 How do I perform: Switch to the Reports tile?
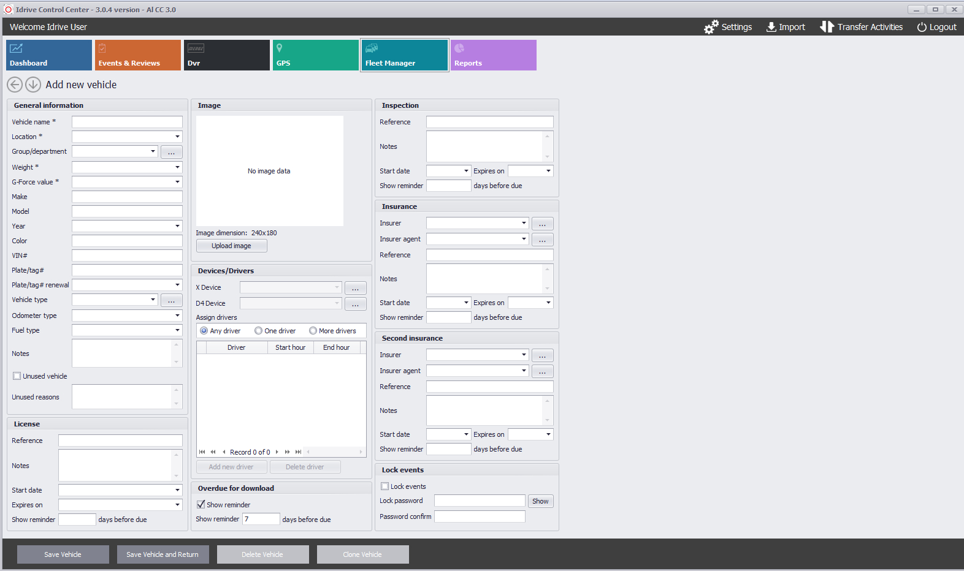point(493,55)
